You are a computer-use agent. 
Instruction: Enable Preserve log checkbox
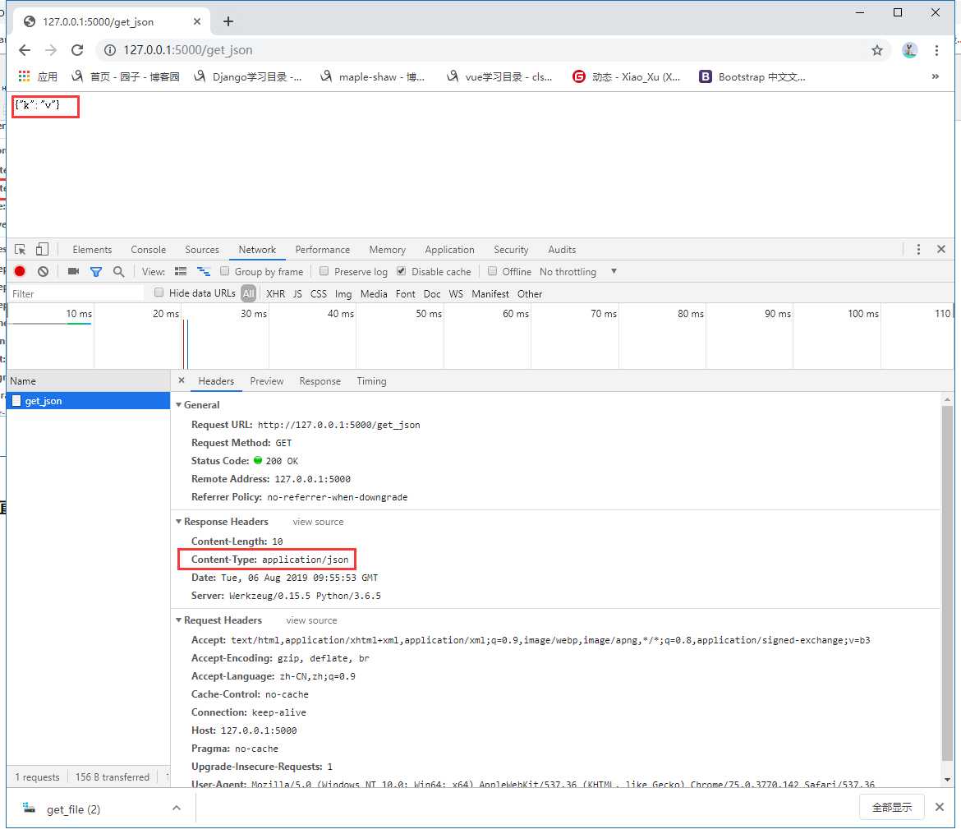pos(324,271)
